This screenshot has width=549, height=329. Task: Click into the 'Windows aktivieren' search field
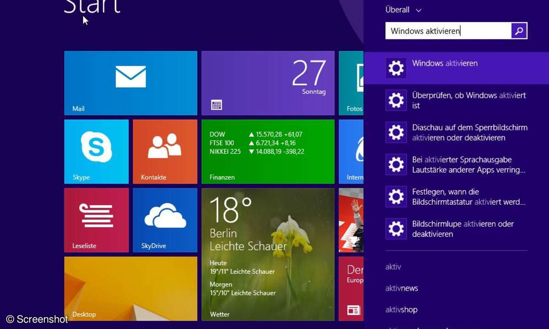tap(448, 31)
